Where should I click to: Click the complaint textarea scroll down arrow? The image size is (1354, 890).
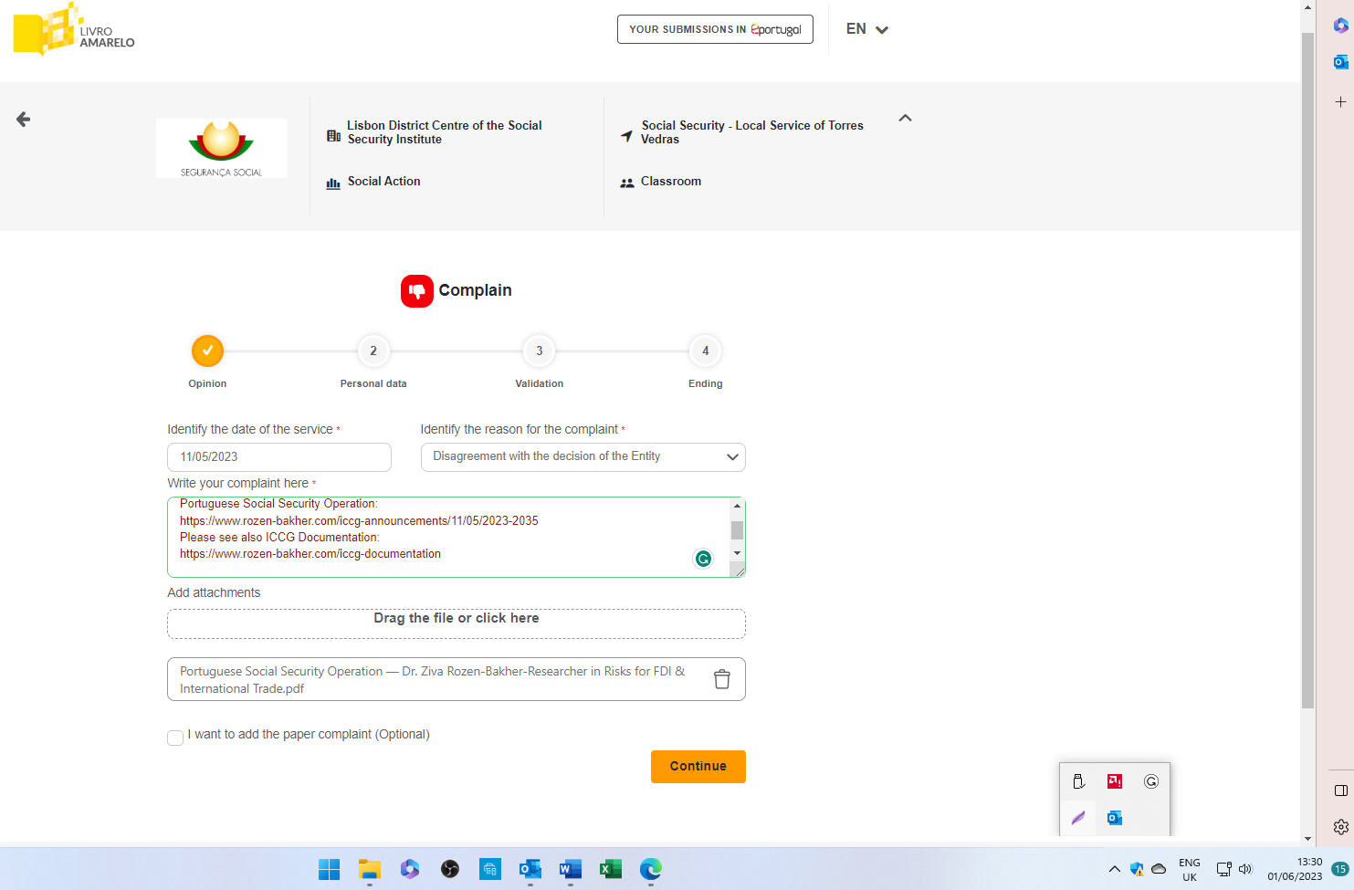[737, 553]
